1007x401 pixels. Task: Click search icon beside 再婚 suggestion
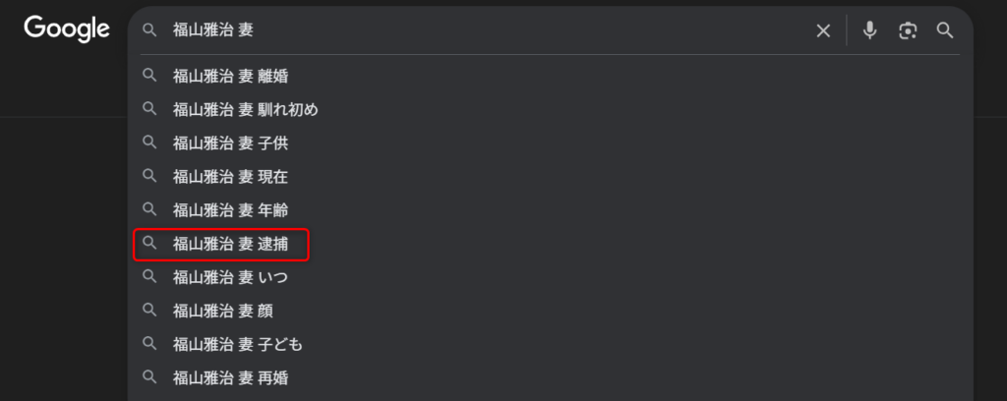click(149, 376)
